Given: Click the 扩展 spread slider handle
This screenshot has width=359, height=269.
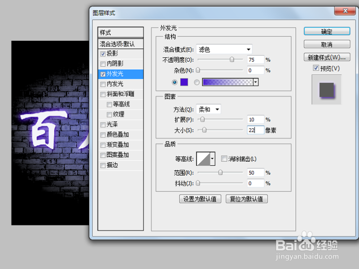Looking at the screenshot, I should pos(202,119).
